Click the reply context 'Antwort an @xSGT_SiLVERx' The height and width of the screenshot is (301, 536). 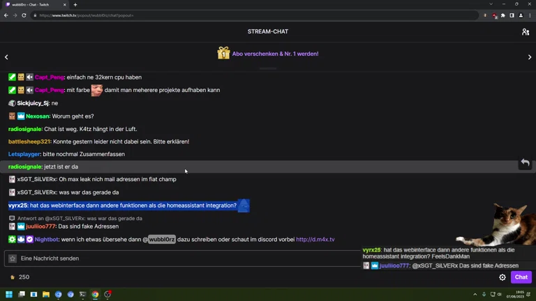(x=80, y=218)
